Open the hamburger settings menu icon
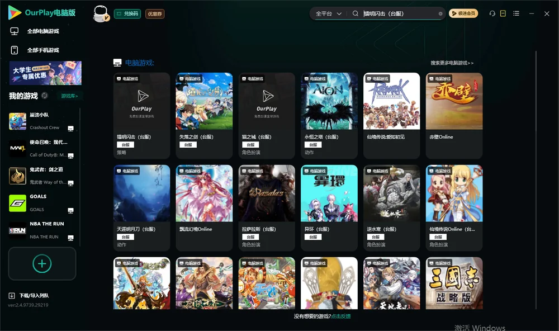This screenshot has height=331, width=559. (x=516, y=13)
